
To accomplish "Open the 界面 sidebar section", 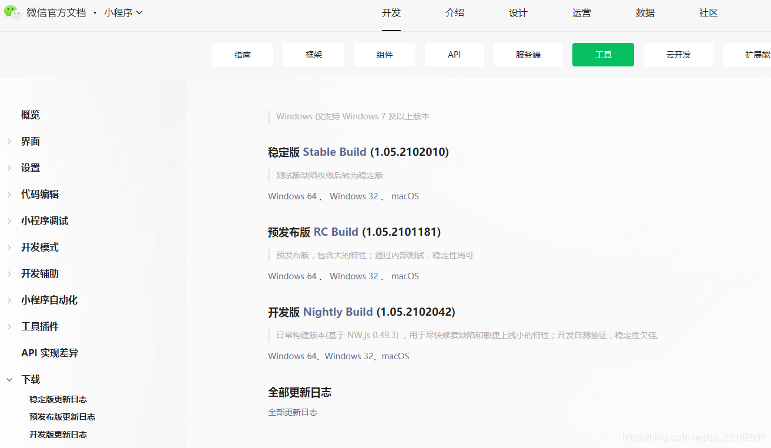I will 31,141.
